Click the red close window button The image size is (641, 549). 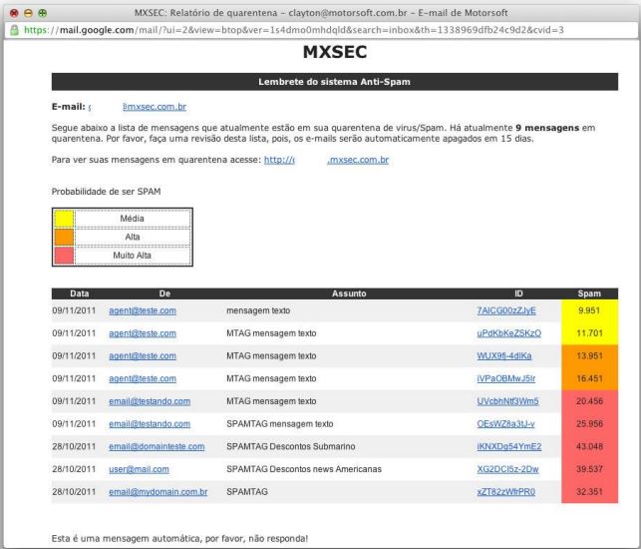12,11
